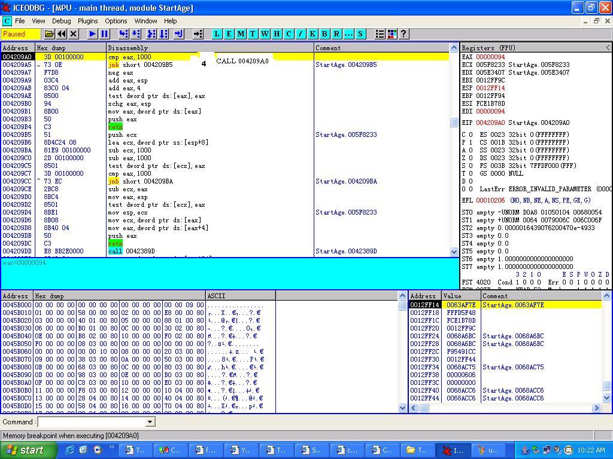
Task: Step into with the toolbar icon
Action: tap(123, 34)
